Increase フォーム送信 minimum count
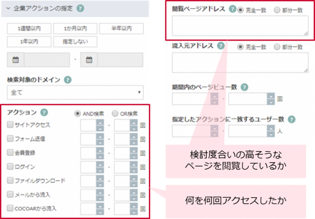Viewport: 315px width, 219px height. click(100, 136)
